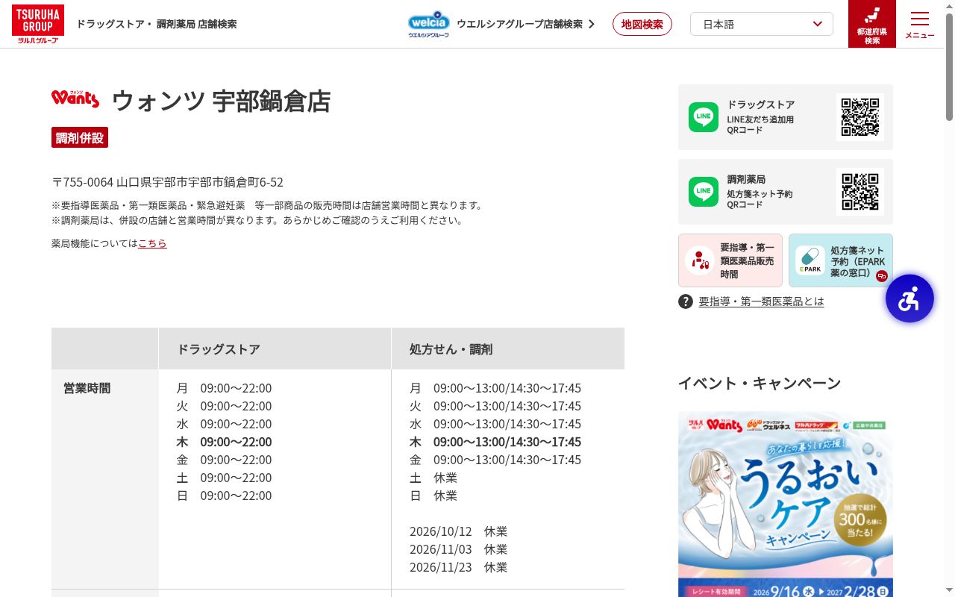The width and height of the screenshot is (955, 597).
Task: Click bold 木 09:00〜13:00/14:30〜17:45 prescription hours
Action: click(495, 442)
